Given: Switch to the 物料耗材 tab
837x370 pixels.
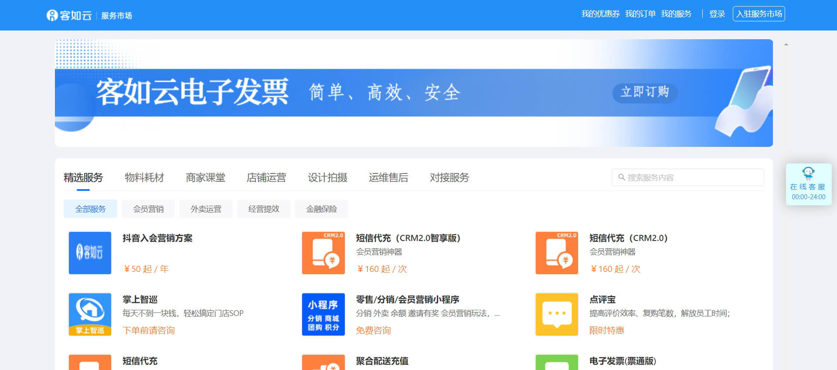Looking at the screenshot, I should (144, 178).
